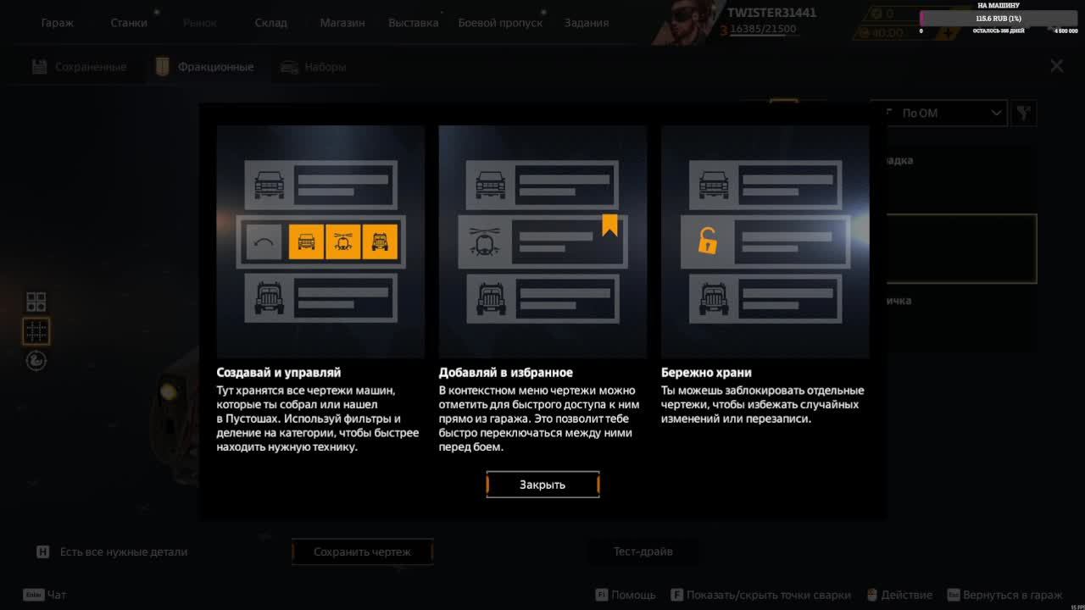Click the Enter key icon beside Чат
This screenshot has width=1085, height=610.
click(x=33, y=595)
